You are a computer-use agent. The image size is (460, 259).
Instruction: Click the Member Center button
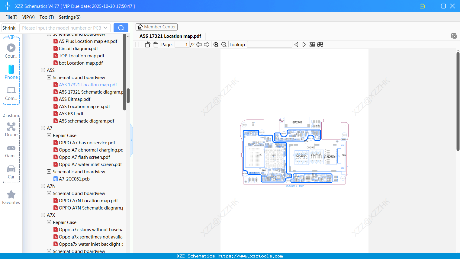(156, 27)
